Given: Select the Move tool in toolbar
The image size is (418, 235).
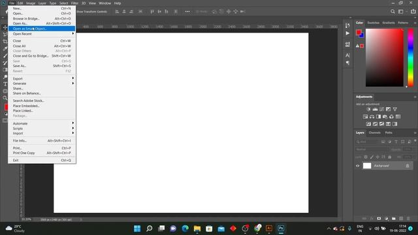Looking at the screenshot, I should tap(5, 27).
